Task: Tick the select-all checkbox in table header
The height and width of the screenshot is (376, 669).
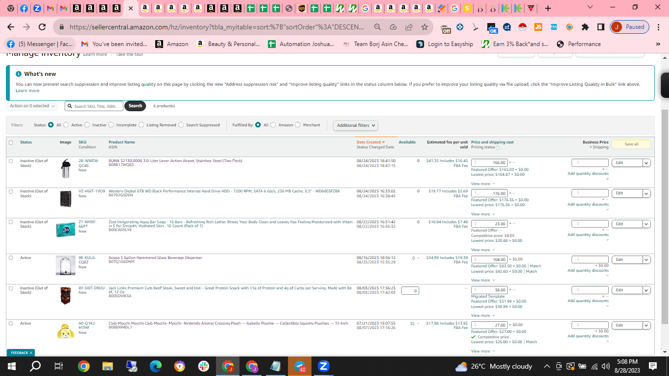Action: point(11,142)
